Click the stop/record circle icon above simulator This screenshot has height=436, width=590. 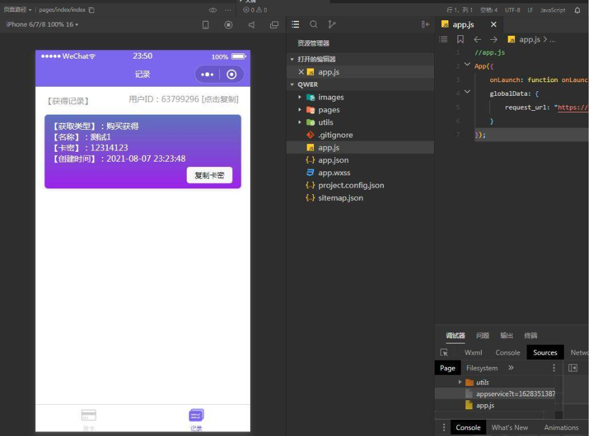pos(228,25)
